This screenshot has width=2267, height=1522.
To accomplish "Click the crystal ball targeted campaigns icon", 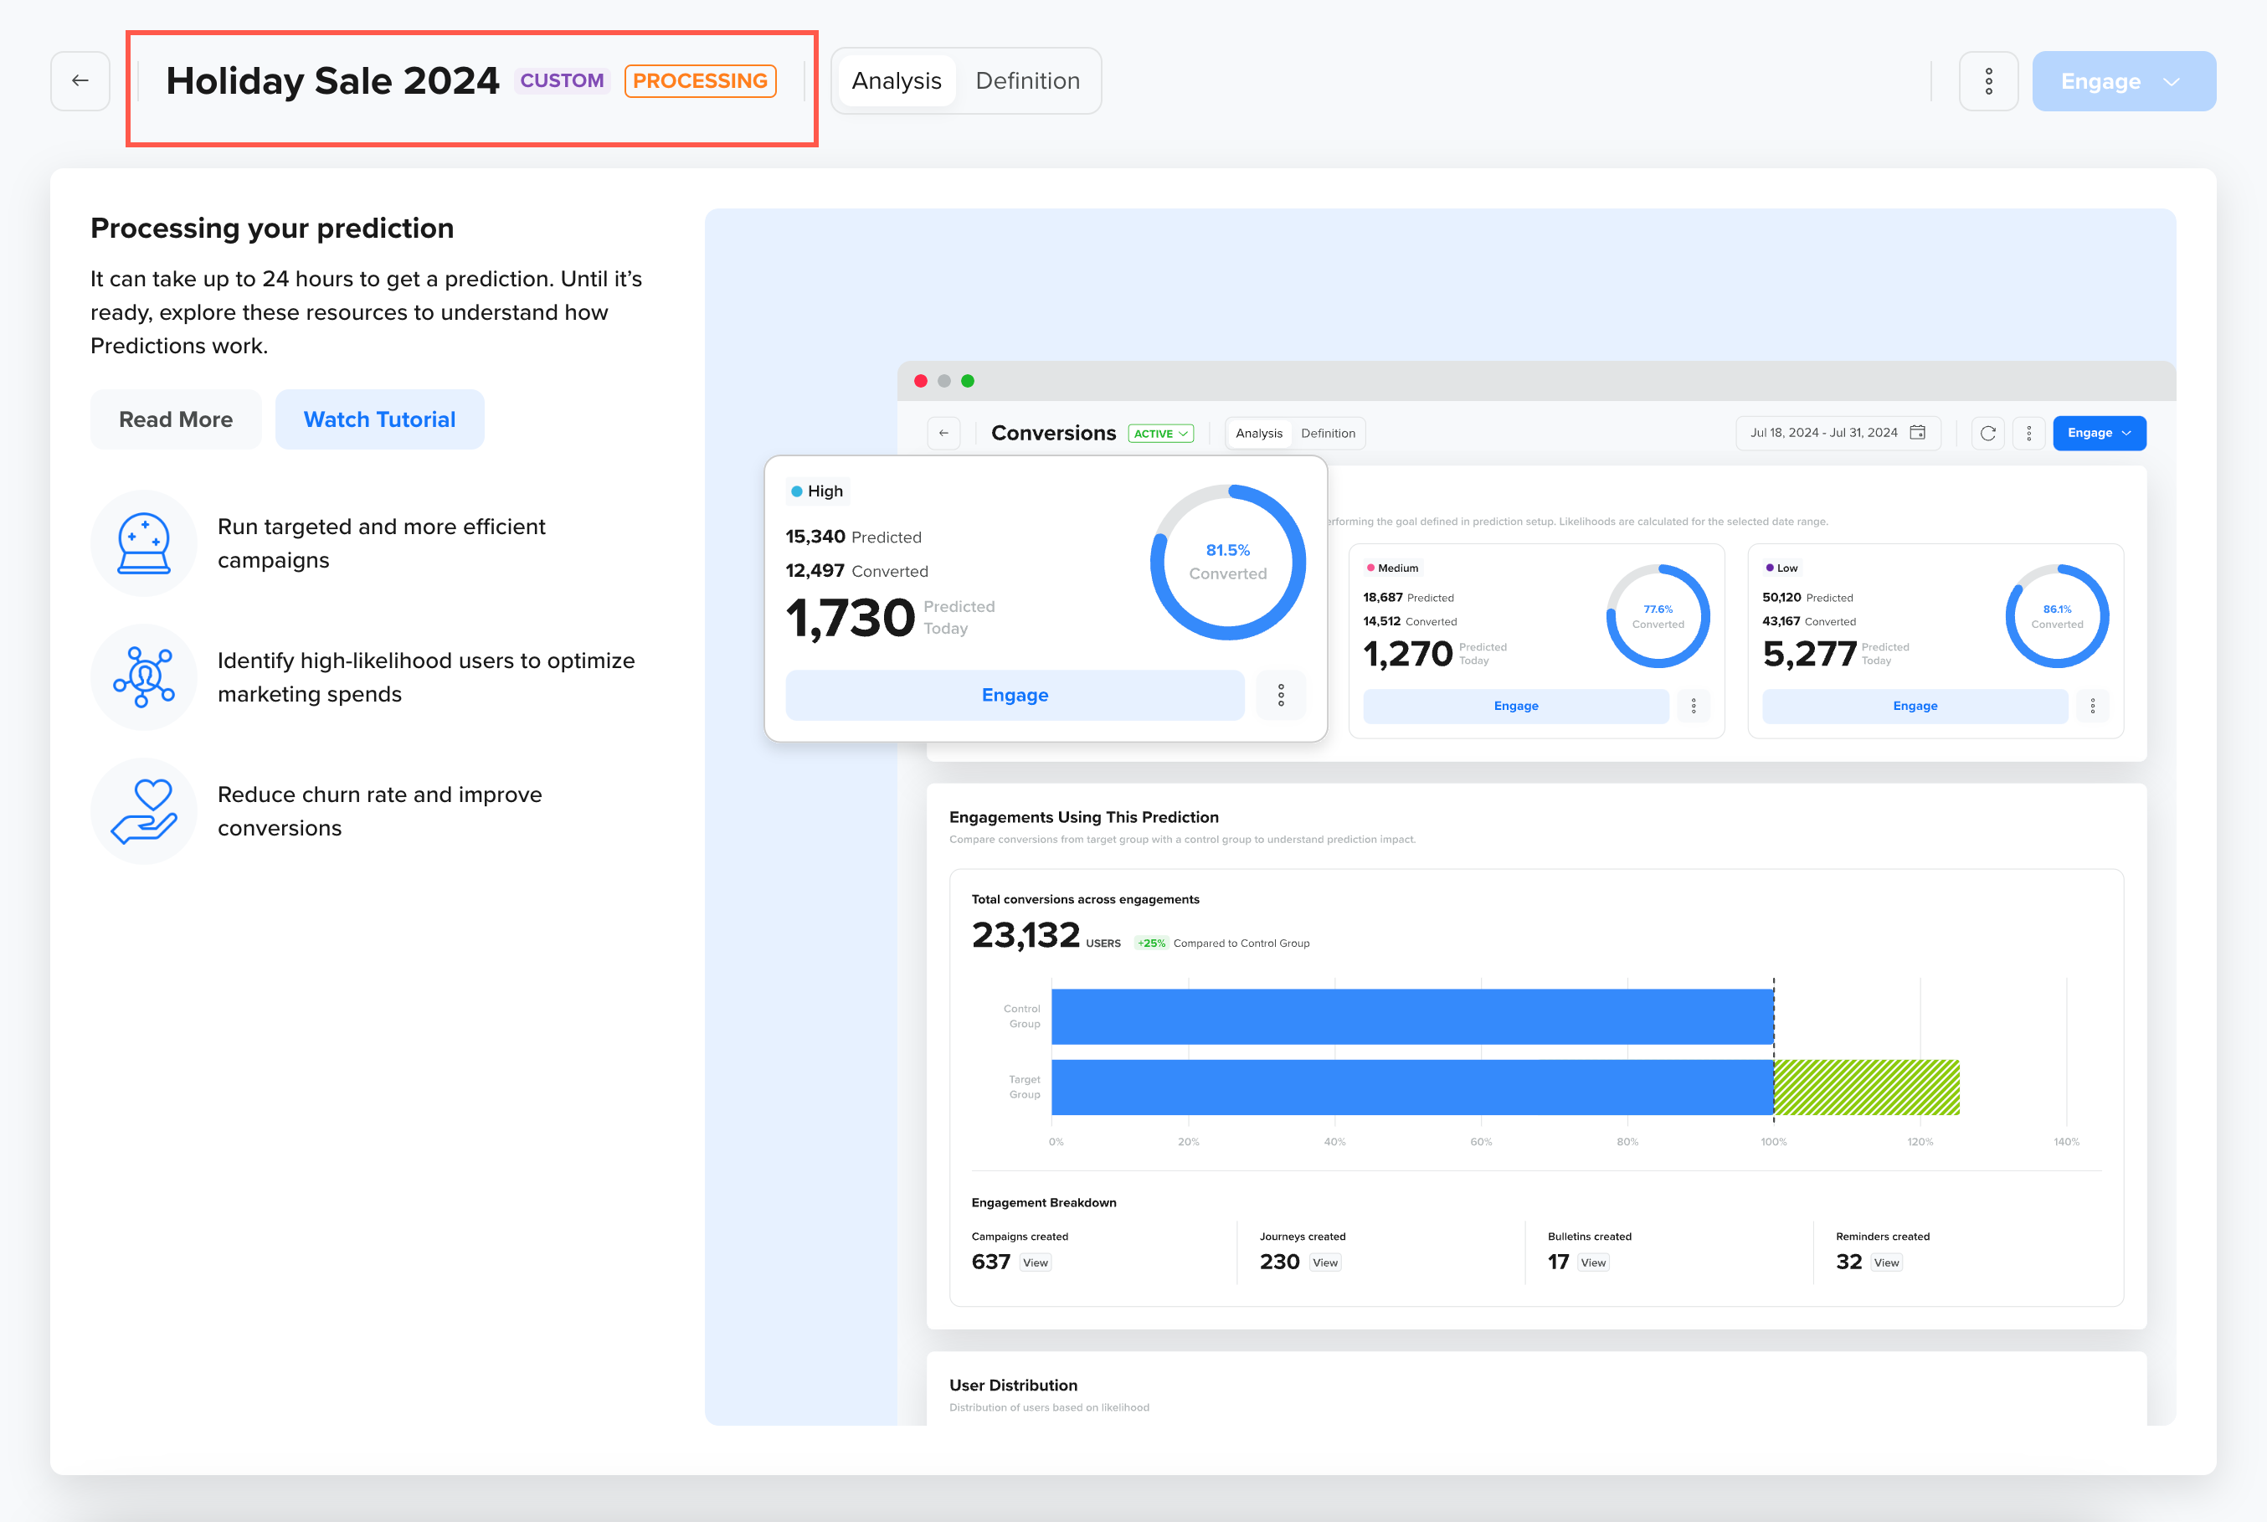I will 144,543.
